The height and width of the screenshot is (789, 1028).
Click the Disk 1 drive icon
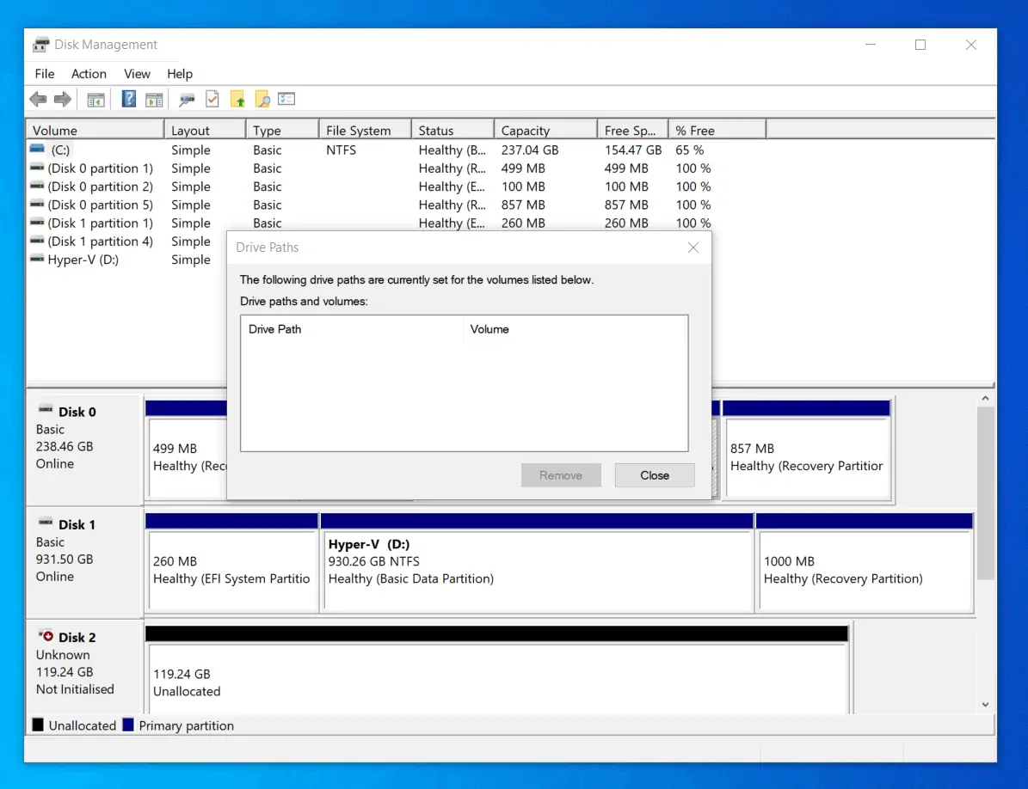coord(46,523)
